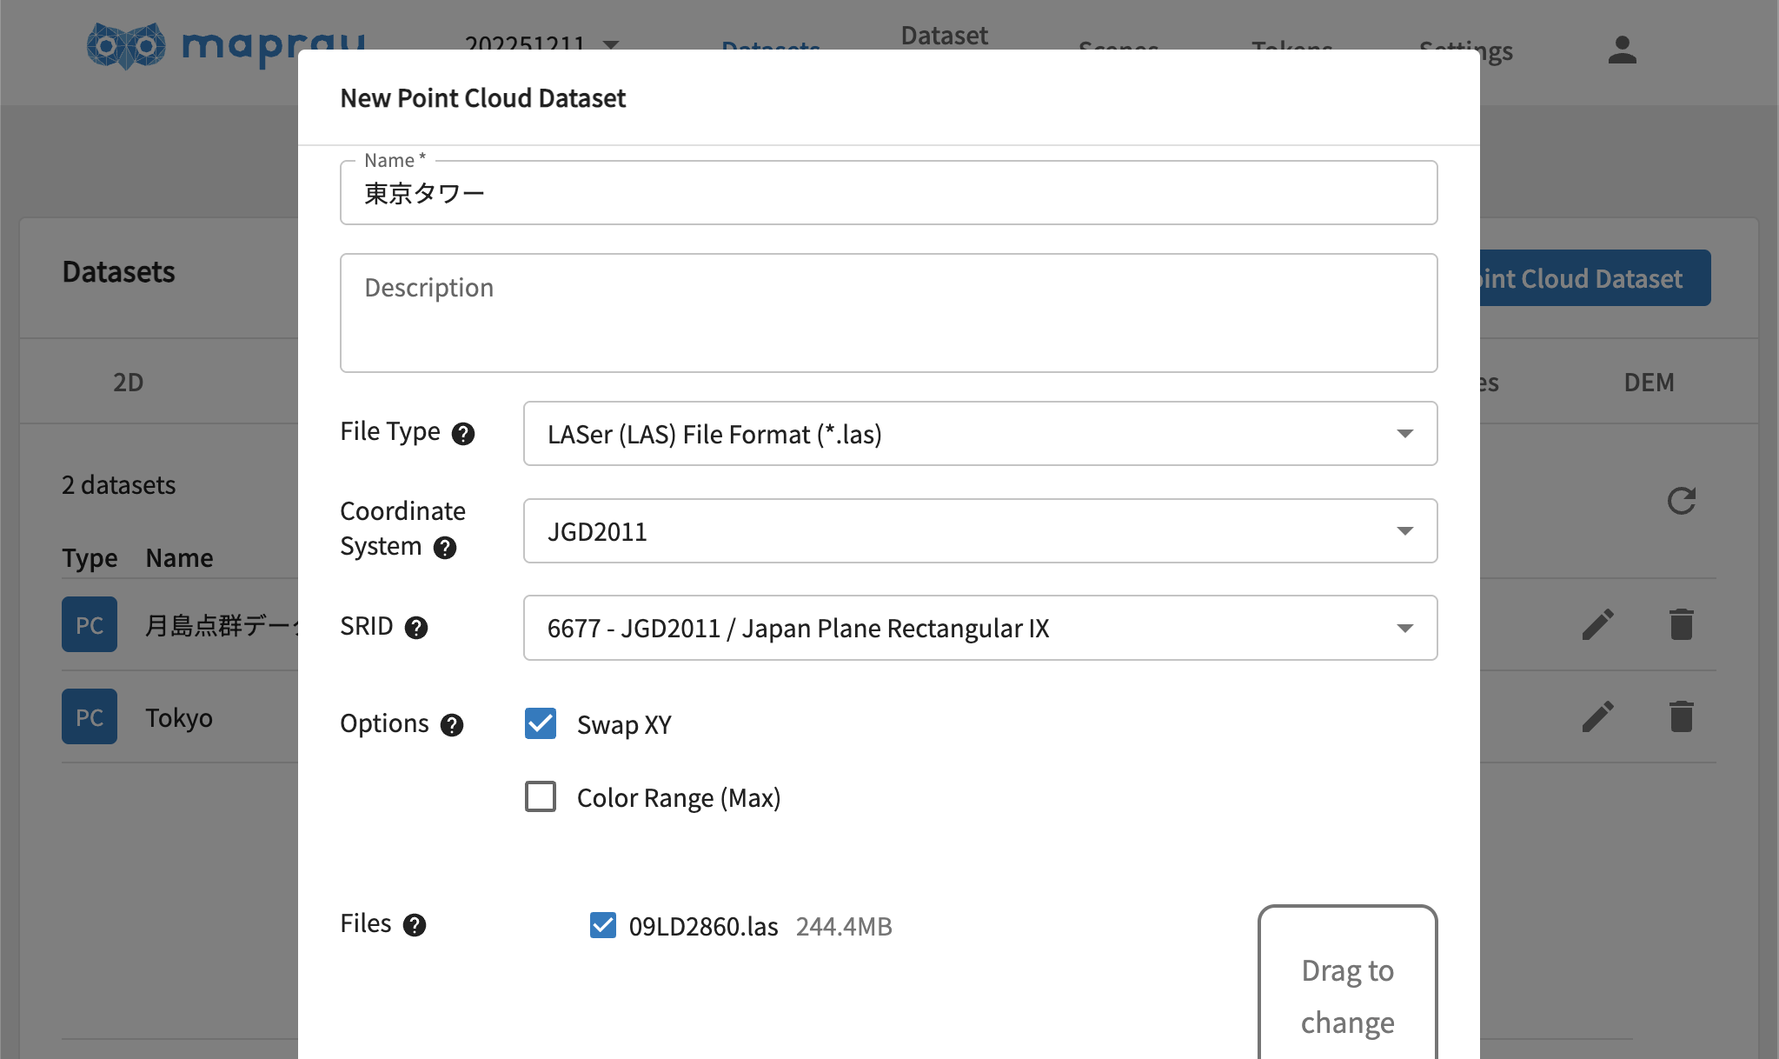Screen dimensions: 1779x1059
Task: Expand the Coordinate System JGD2011 dropdown
Action: click(x=979, y=530)
